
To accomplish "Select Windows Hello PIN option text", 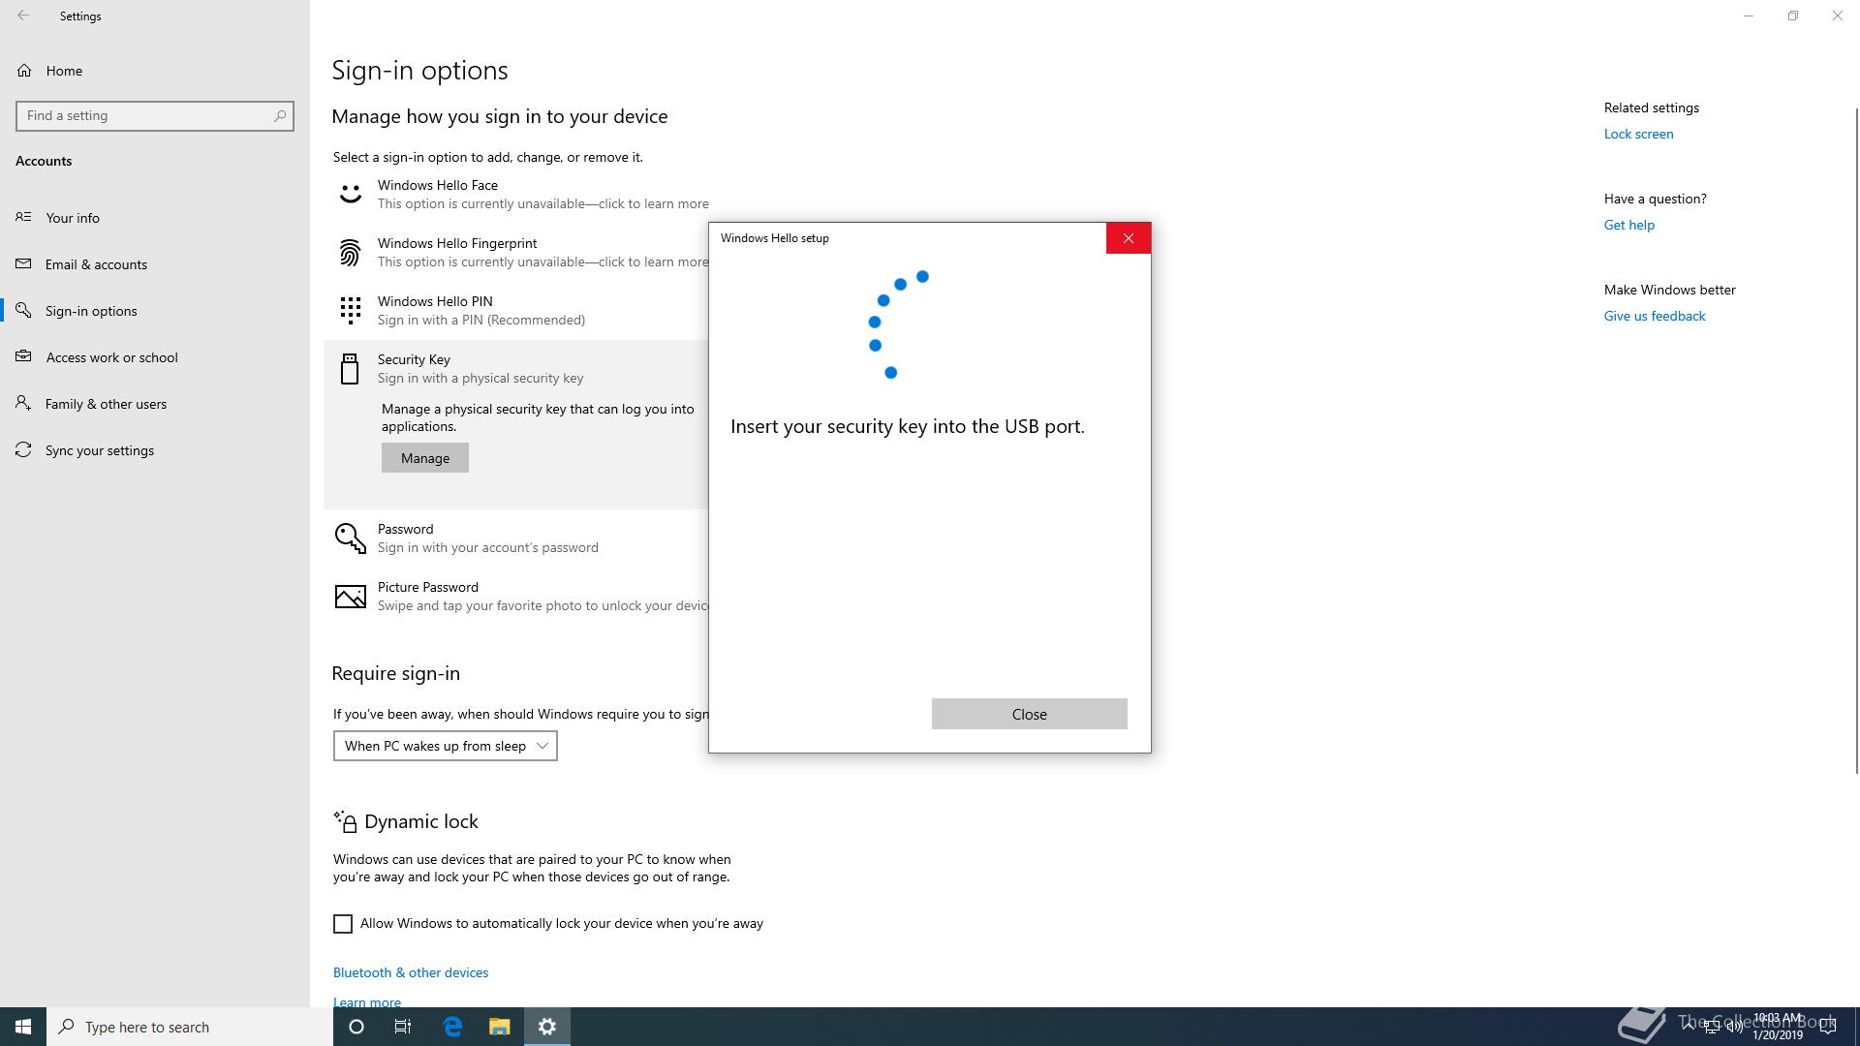I will (x=435, y=301).
